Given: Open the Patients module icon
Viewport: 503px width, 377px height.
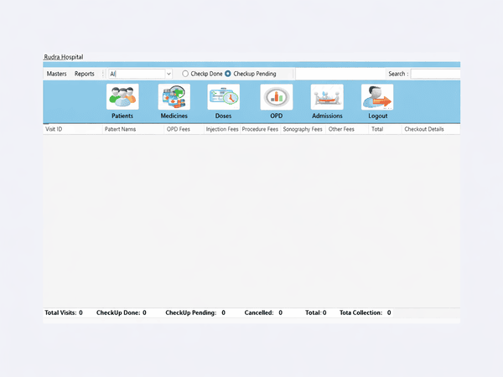Looking at the screenshot, I should tap(122, 98).
